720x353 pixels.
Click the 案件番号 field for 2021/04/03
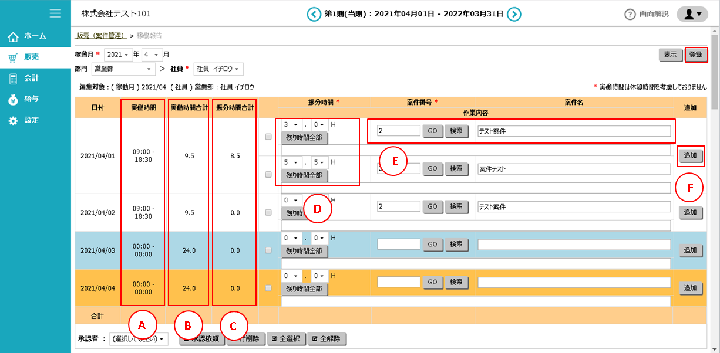[x=399, y=245]
